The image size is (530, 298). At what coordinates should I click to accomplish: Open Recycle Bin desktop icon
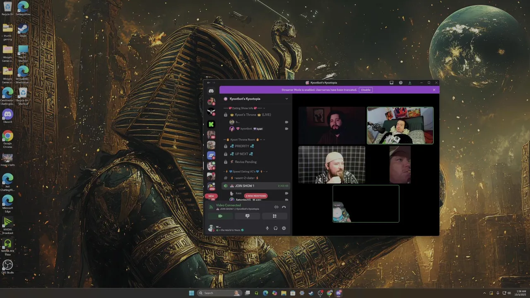pyautogui.click(x=7, y=9)
